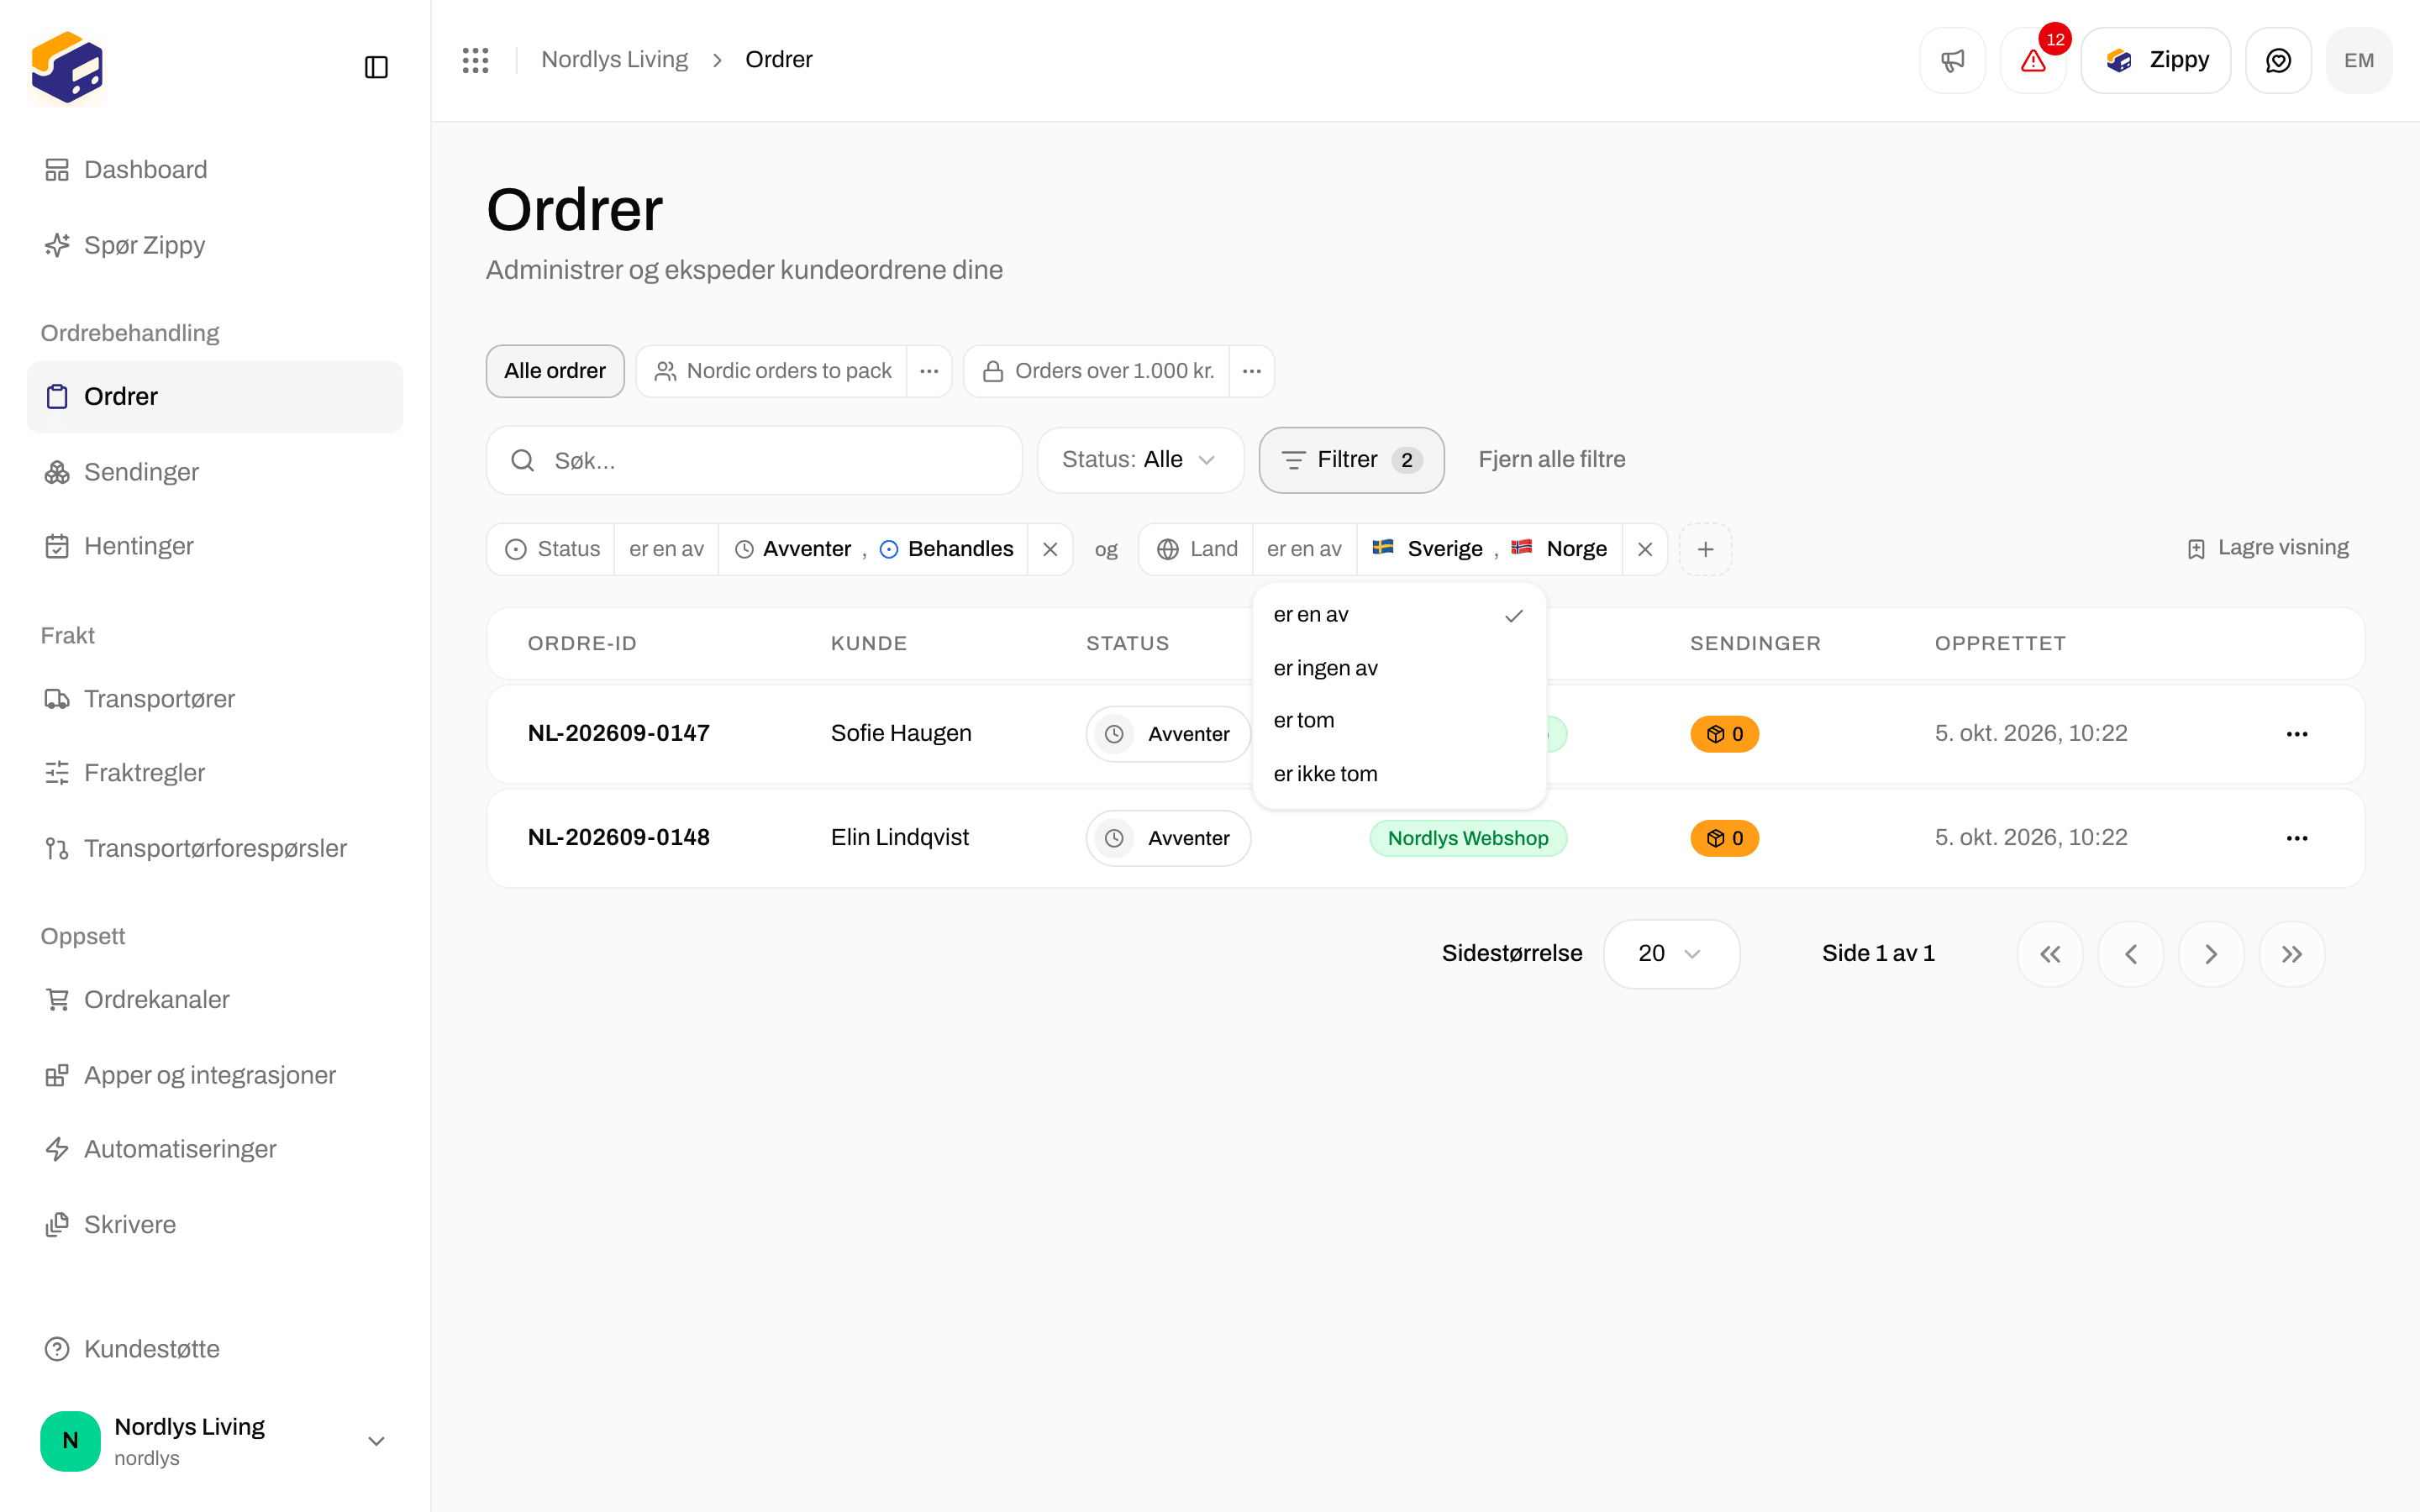Open Hentinger in sidebar

(215, 546)
